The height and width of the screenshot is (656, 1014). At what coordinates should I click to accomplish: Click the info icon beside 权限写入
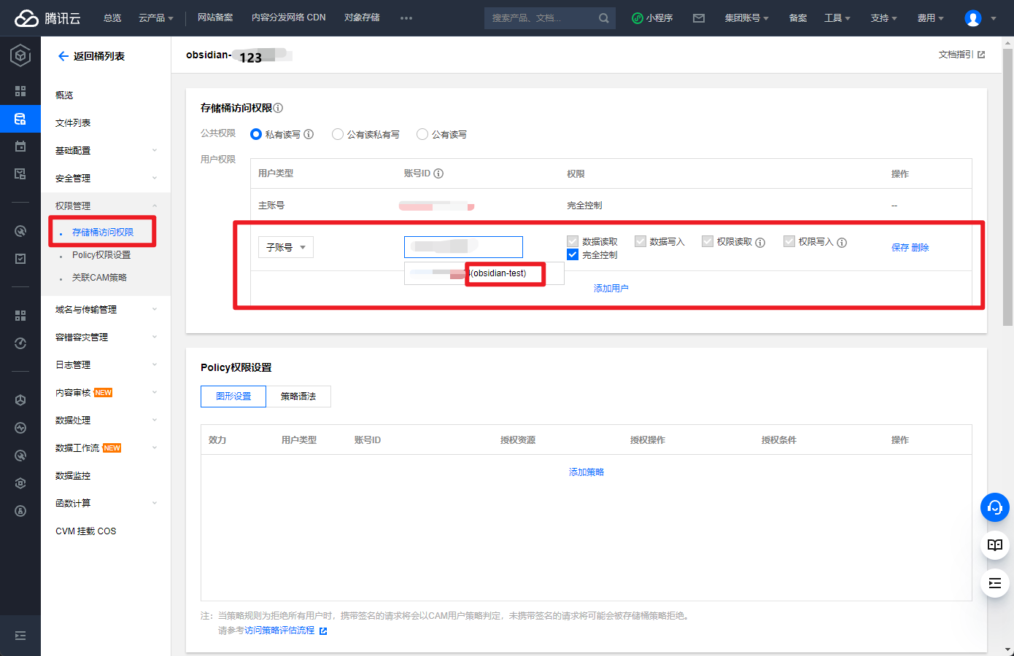pyautogui.click(x=842, y=243)
